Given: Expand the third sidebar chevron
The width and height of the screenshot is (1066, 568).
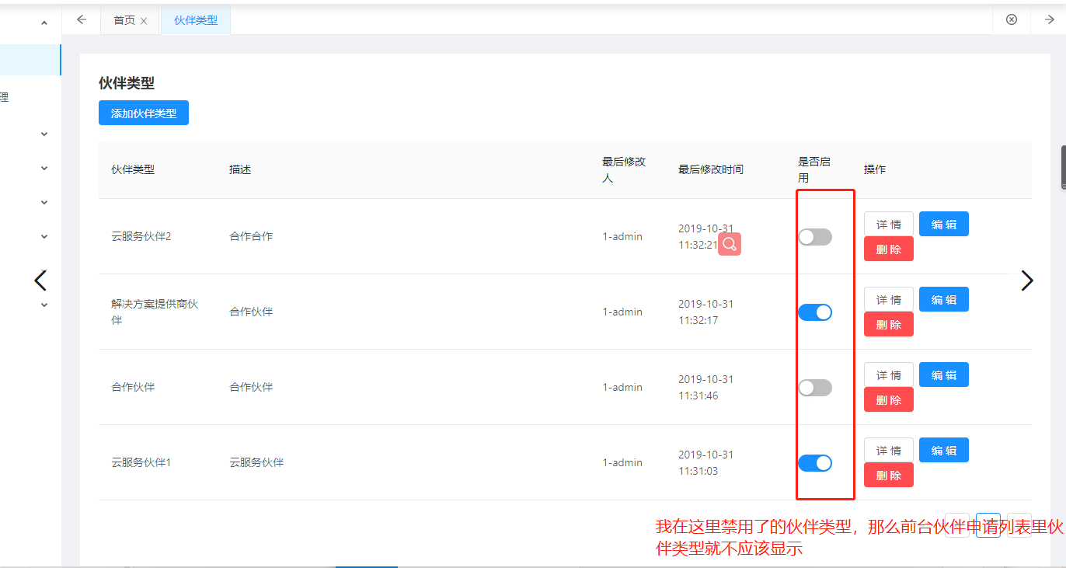Looking at the screenshot, I should click(x=44, y=168).
